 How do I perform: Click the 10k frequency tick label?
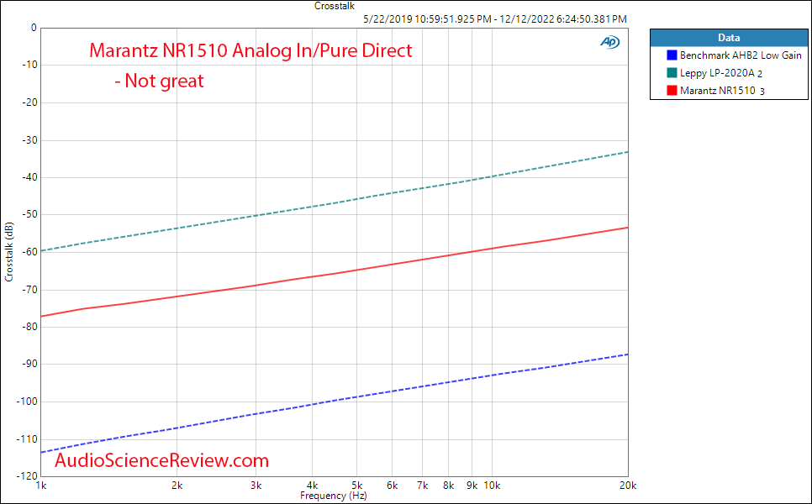point(492,486)
